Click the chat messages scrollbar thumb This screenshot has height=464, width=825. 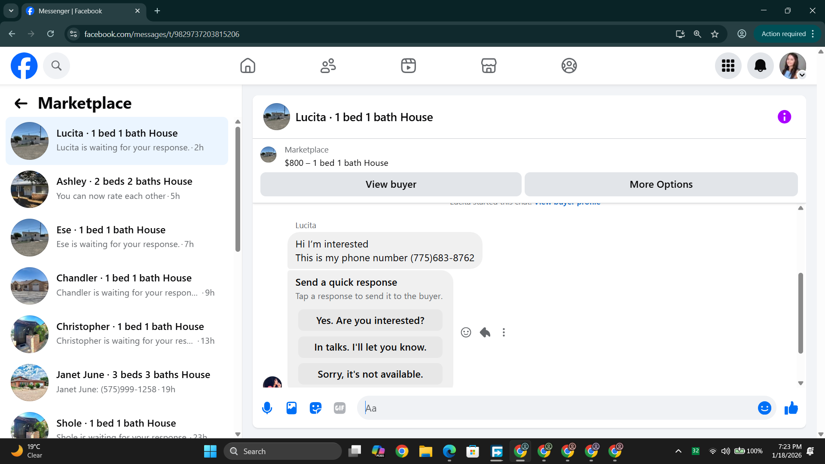tap(801, 313)
